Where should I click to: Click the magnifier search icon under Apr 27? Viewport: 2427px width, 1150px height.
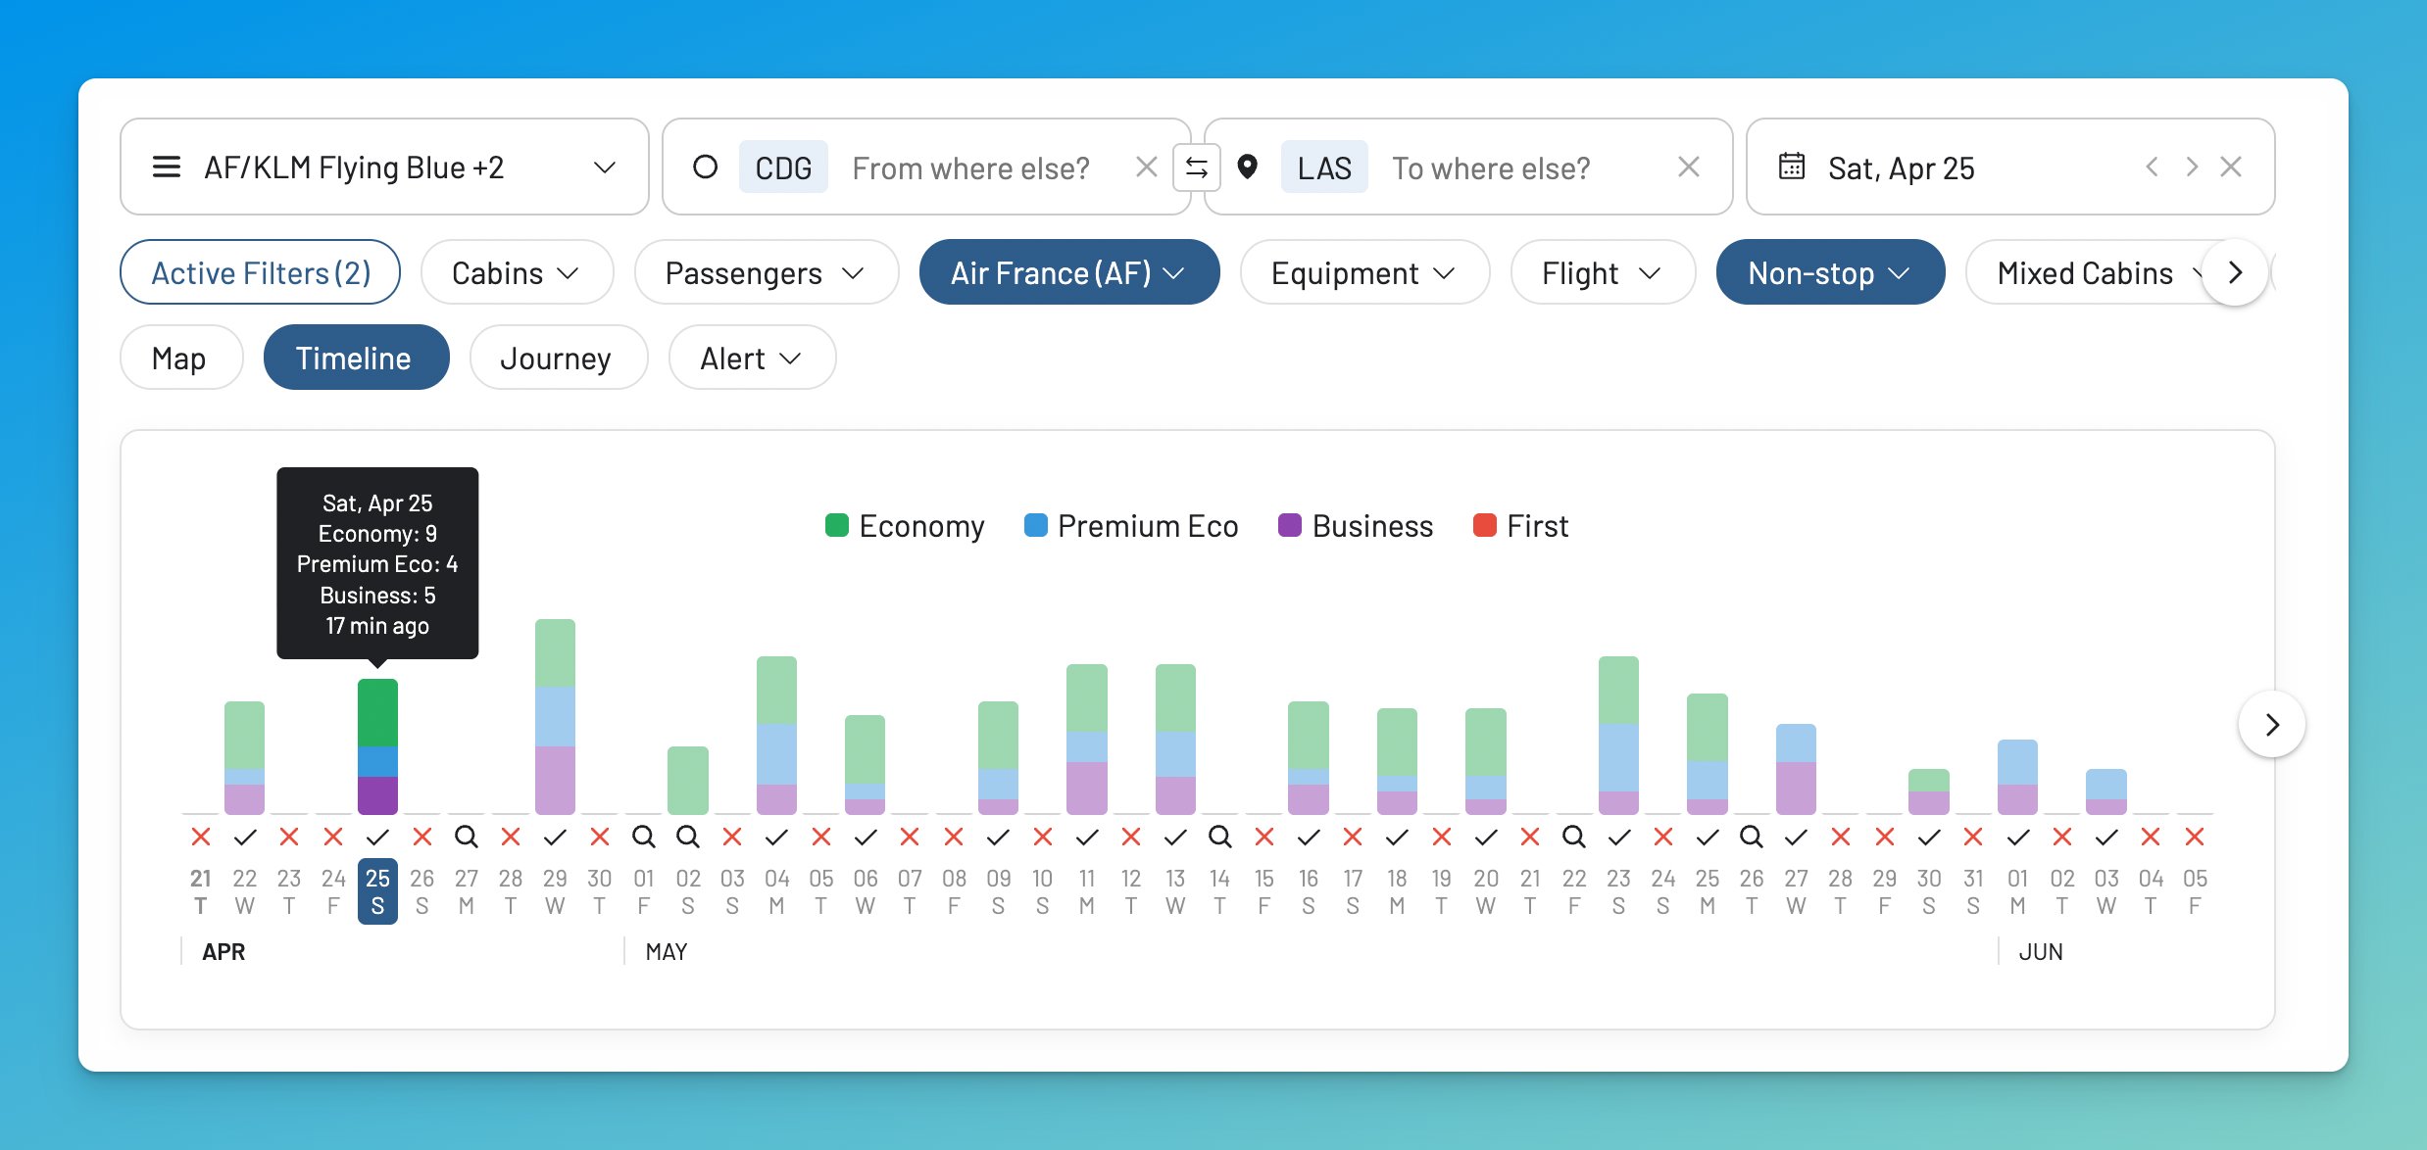click(467, 837)
